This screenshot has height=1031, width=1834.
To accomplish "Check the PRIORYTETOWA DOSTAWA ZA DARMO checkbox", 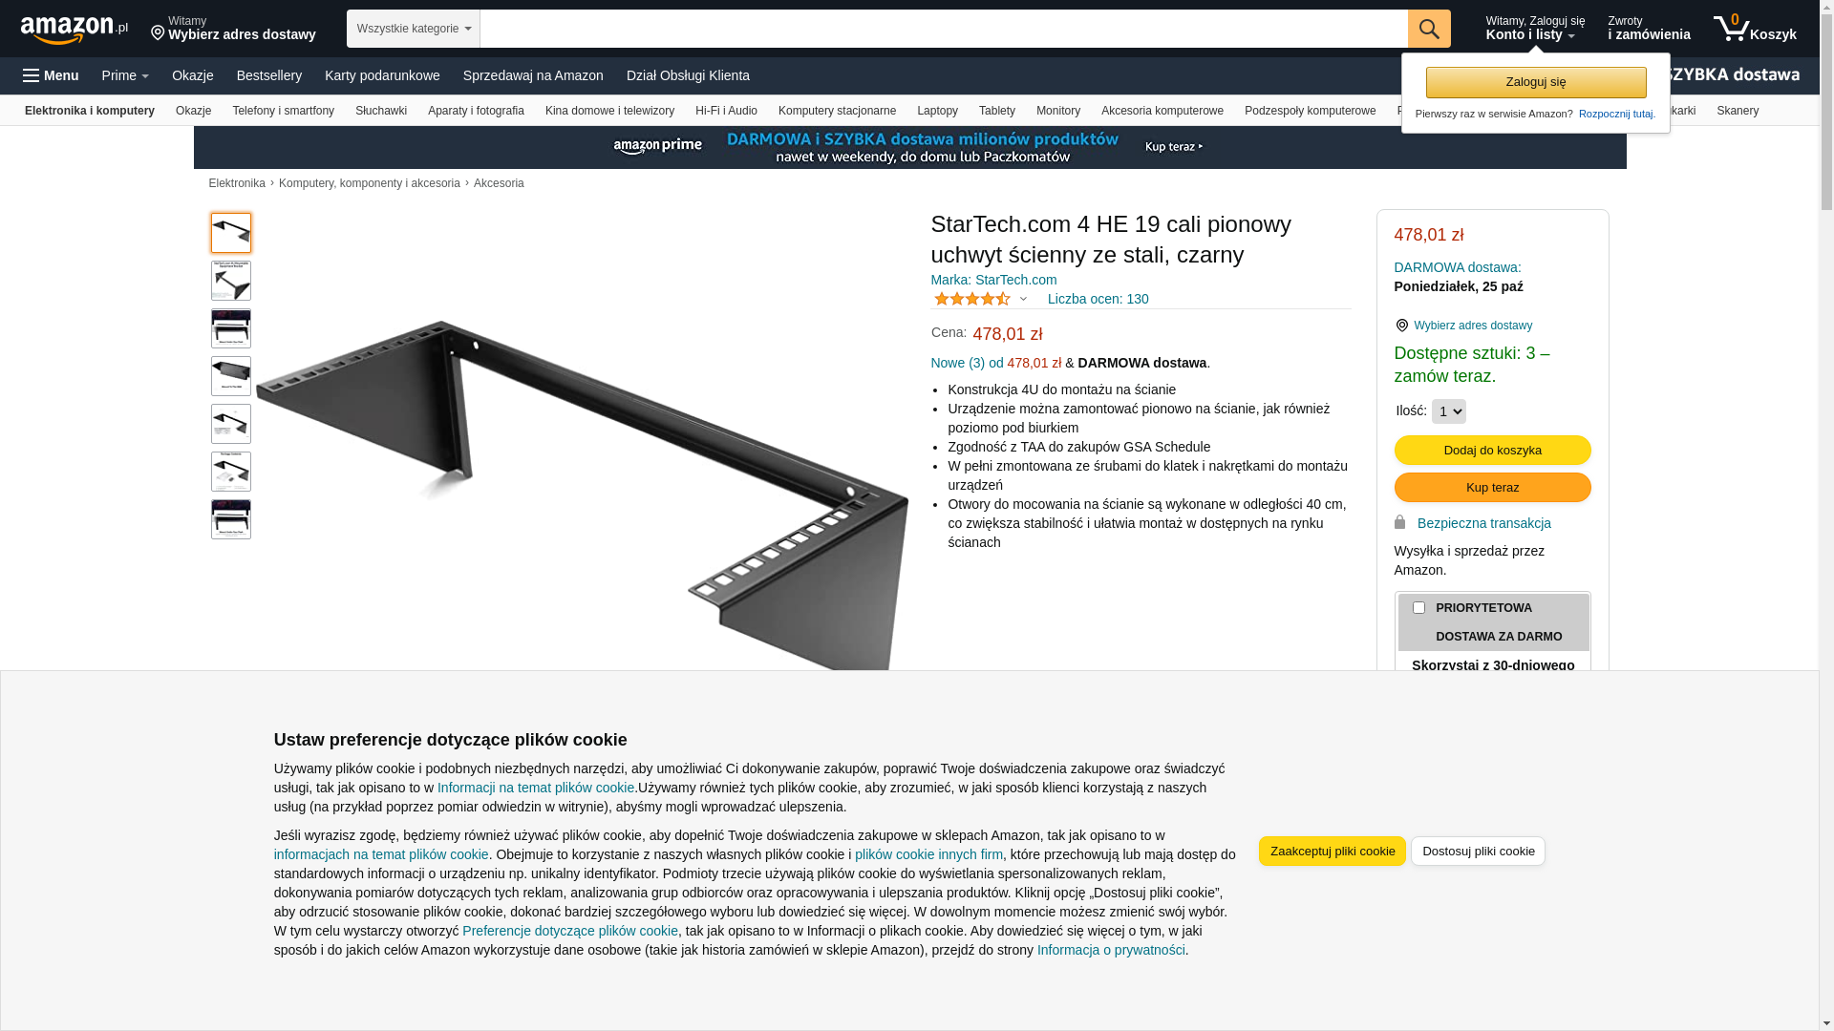I will [x=1418, y=608].
